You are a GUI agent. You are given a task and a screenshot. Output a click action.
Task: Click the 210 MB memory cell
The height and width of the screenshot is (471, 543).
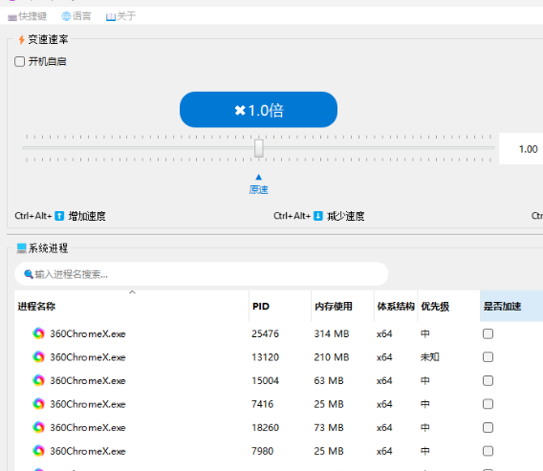click(x=332, y=357)
